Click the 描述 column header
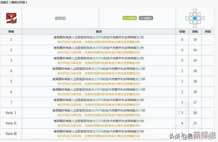The image size is (218, 142). (99, 32)
